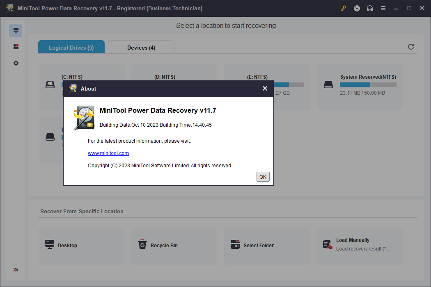Click the Select Folder icon

tap(235, 244)
